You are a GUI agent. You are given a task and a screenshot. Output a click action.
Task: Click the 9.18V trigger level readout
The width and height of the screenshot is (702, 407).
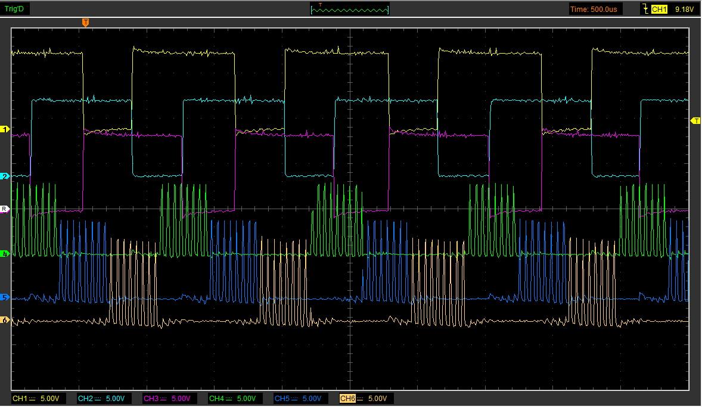pos(684,9)
